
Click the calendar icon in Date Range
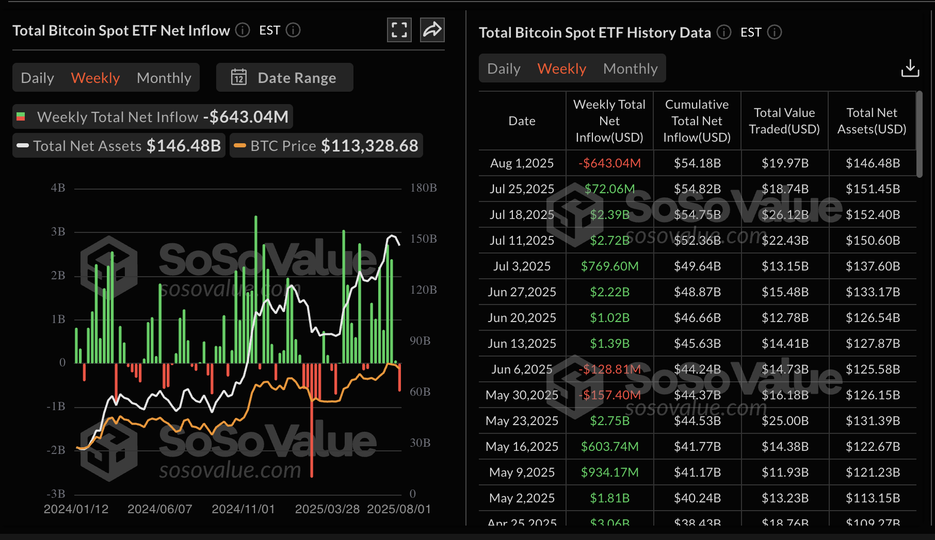239,77
